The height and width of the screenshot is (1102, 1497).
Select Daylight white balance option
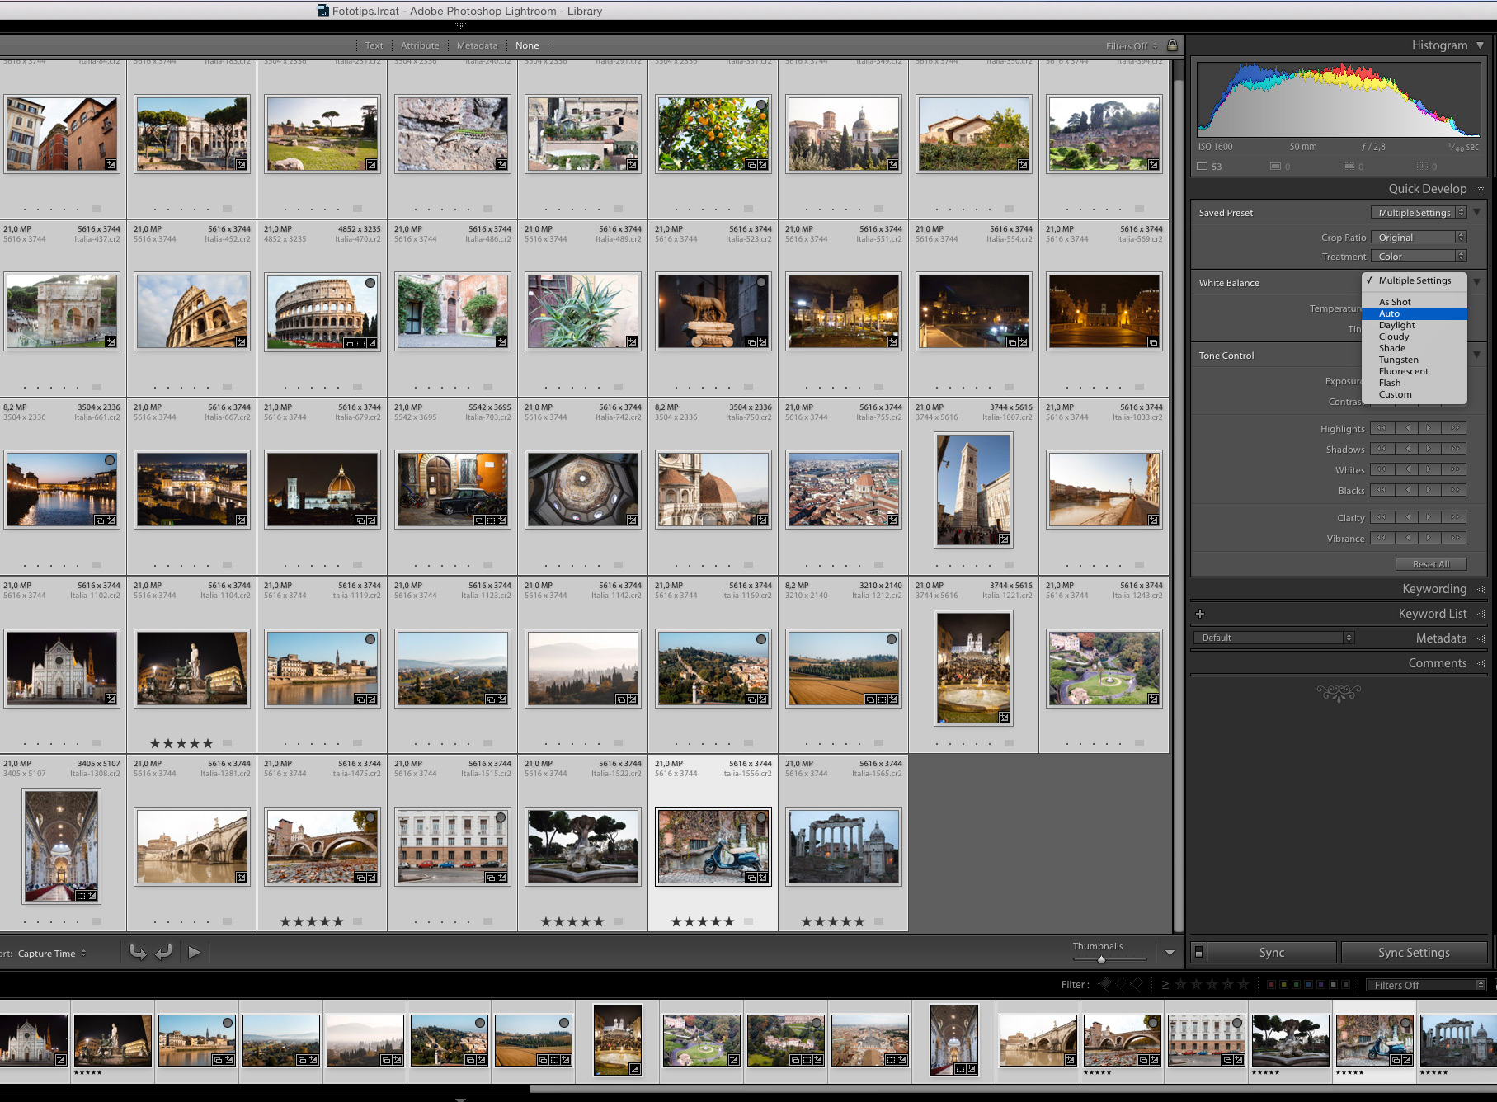(1396, 325)
